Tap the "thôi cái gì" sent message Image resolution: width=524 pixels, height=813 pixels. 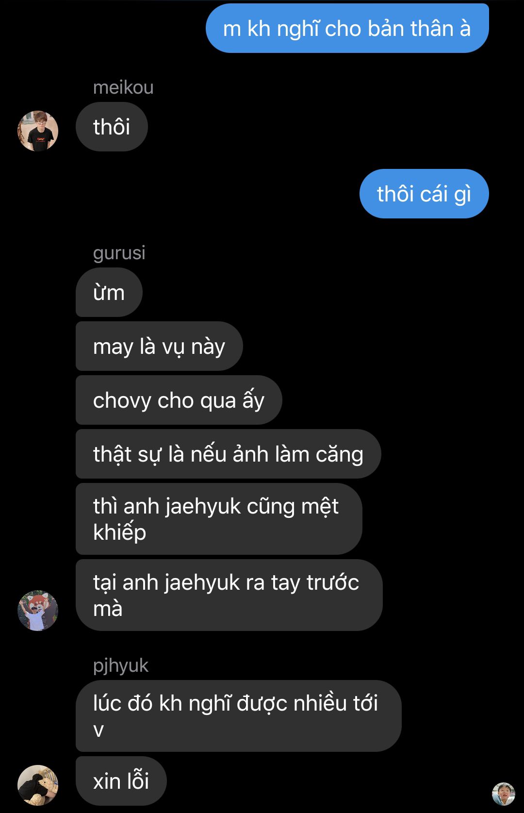[x=424, y=194]
